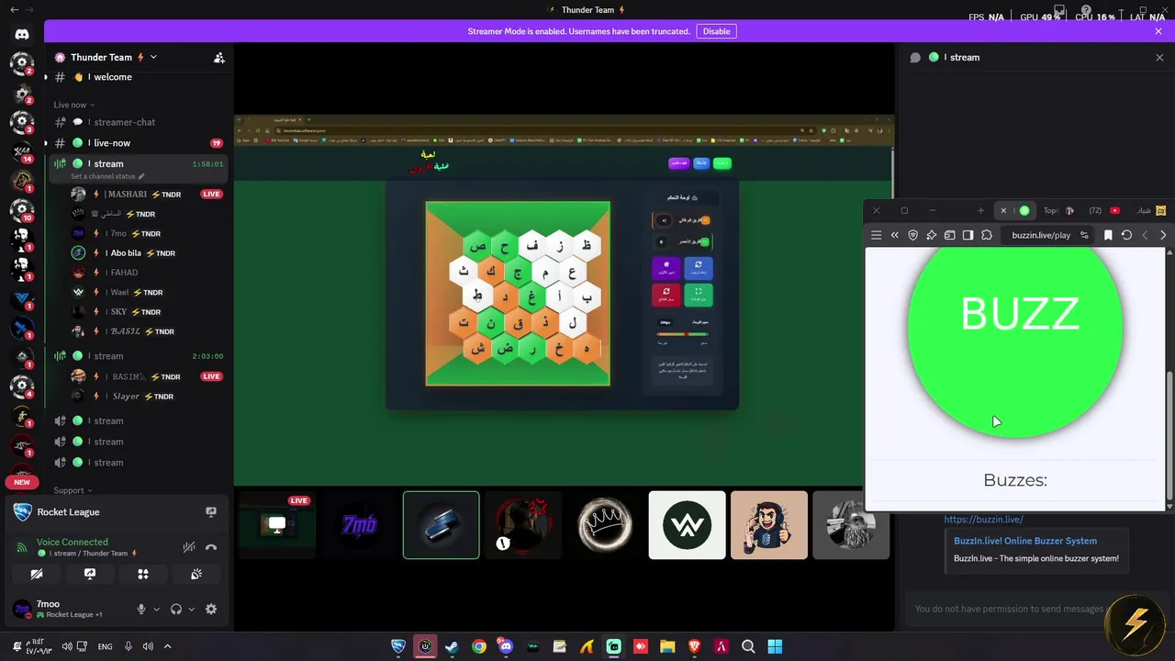Click the NEW unread indicator pill
The width and height of the screenshot is (1175, 661).
pos(22,482)
